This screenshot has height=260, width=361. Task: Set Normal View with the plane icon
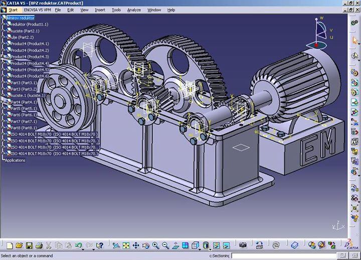coord(175,245)
